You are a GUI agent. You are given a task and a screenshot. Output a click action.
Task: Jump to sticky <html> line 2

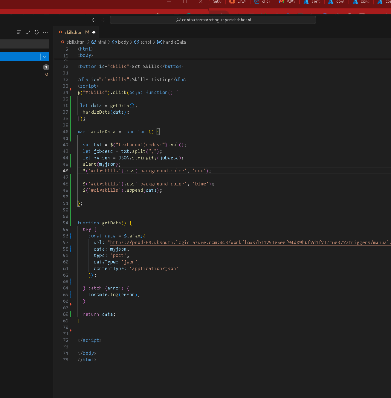pyautogui.click(x=85, y=49)
